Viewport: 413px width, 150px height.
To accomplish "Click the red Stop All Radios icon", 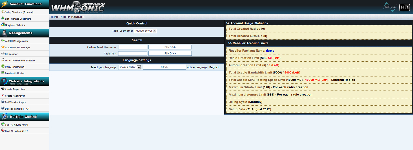I will [x=3, y=130].
